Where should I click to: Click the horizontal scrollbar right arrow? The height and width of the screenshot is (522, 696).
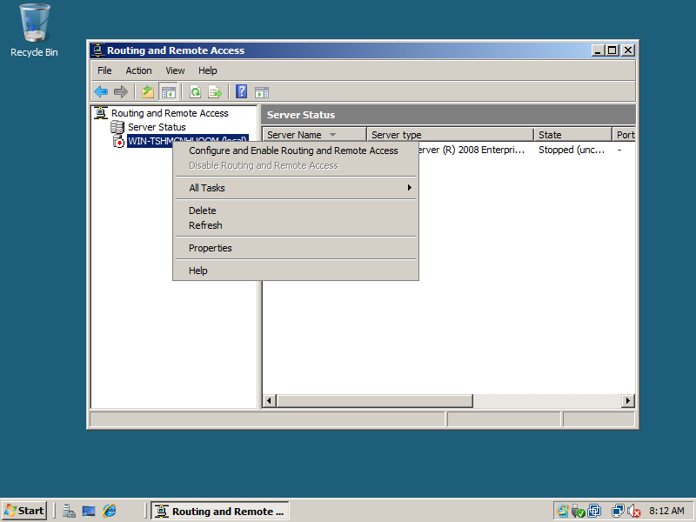click(x=627, y=401)
